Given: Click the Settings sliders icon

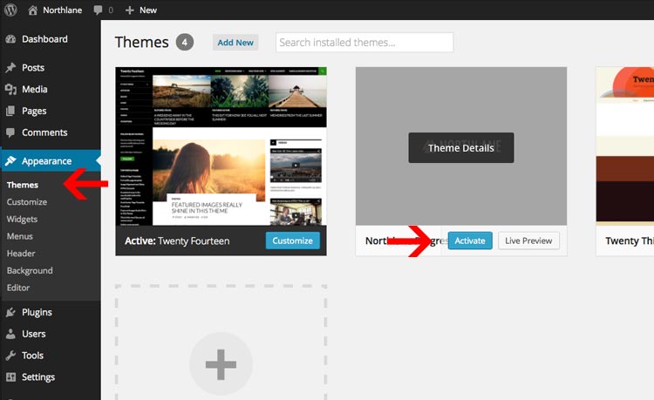Looking at the screenshot, I should click(10, 377).
